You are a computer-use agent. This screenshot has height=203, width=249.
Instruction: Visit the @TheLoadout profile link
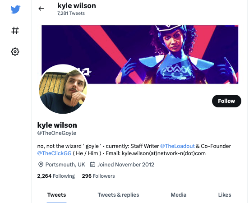click(177, 146)
